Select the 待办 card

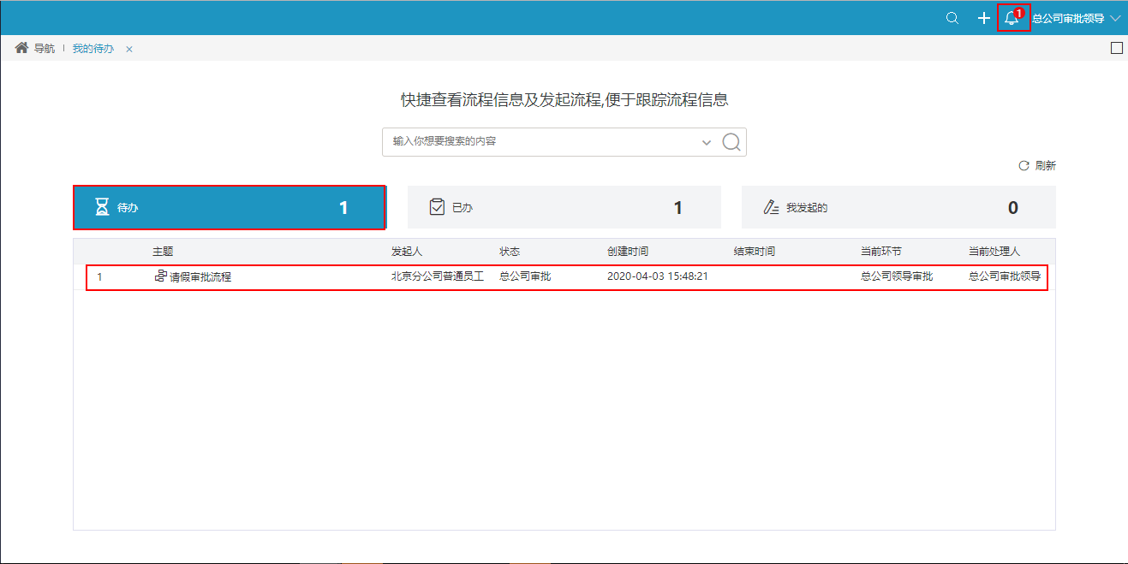tap(229, 207)
